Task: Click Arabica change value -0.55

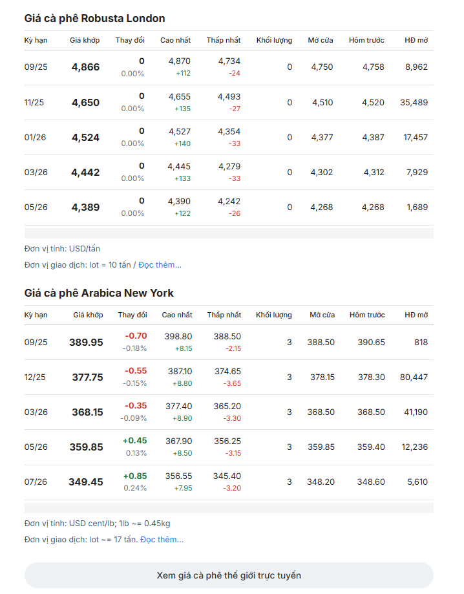Action: click(136, 370)
